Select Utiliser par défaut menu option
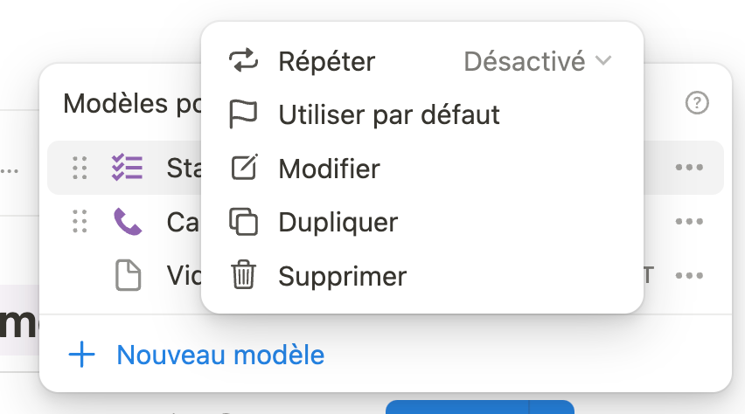 coord(389,114)
